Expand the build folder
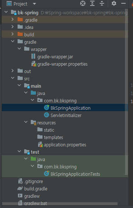This screenshot has height=208, width=133. coord(12,34)
